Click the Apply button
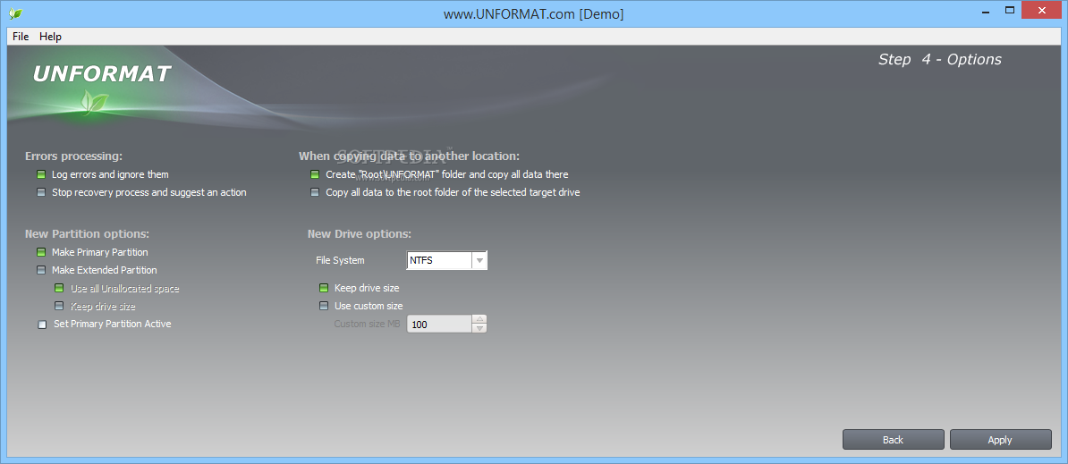Screen dimensions: 1068x464 pyautogui.click(x=1000, y=440)
